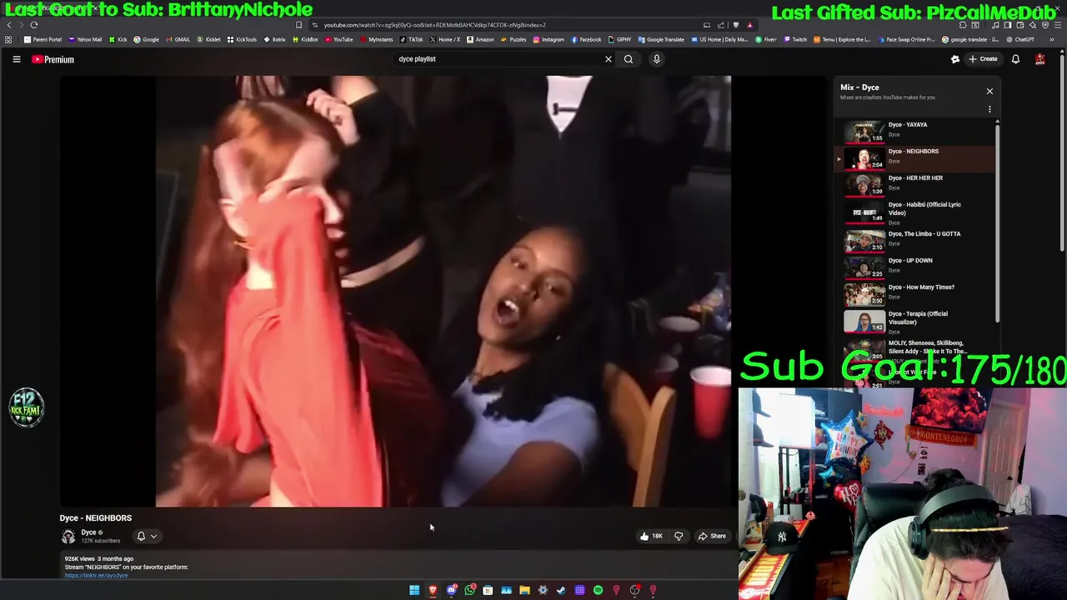Screen dimensions: 1067x600
Task: Open the Google Translate bookmark
Action: (661, 39)
